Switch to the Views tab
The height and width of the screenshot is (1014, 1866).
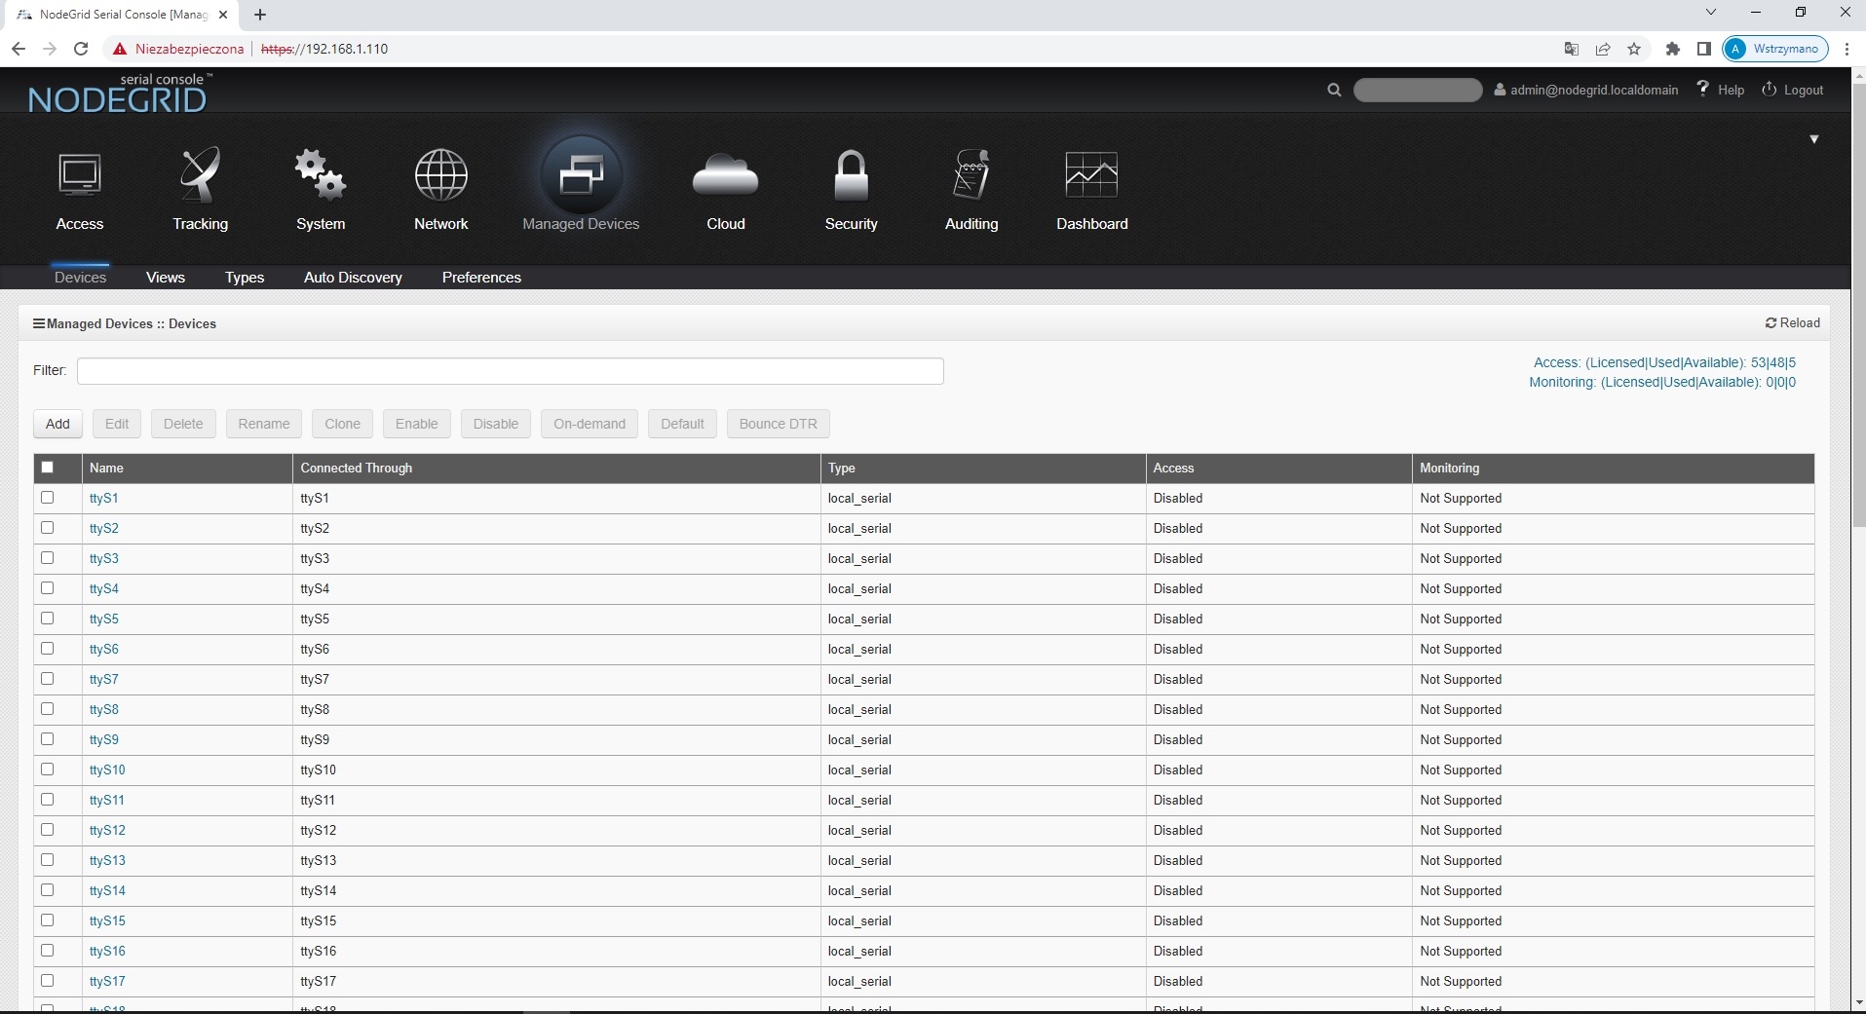166,278
